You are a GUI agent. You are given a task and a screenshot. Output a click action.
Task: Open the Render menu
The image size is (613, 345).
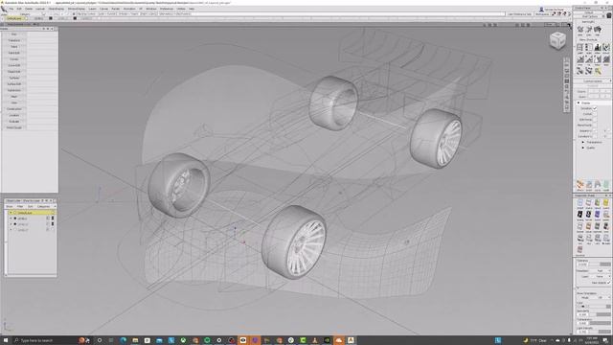click(x=116, y=9)
